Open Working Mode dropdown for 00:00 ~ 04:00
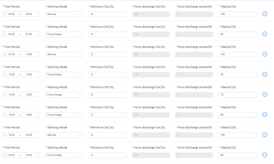 (64, 14)
